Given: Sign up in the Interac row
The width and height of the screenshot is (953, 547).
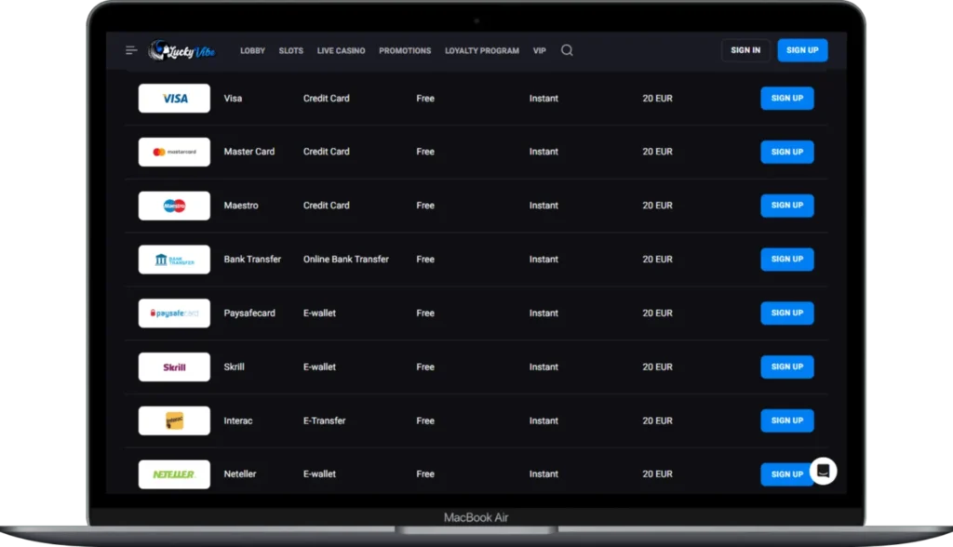Looking at the screenshot, I should click(787, 420).
